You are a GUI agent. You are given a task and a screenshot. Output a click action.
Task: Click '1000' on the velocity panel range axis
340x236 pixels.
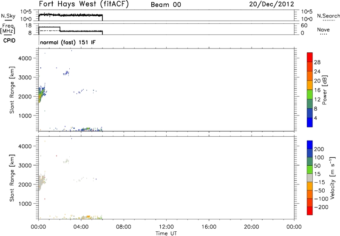click(x=25, y=204)
